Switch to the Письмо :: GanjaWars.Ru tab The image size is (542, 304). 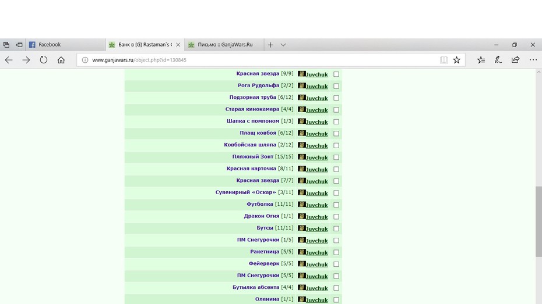pos(224,45)
